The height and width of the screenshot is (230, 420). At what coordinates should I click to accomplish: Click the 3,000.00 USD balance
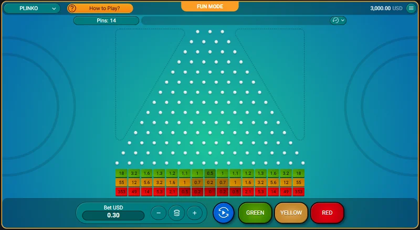[386, 8]
